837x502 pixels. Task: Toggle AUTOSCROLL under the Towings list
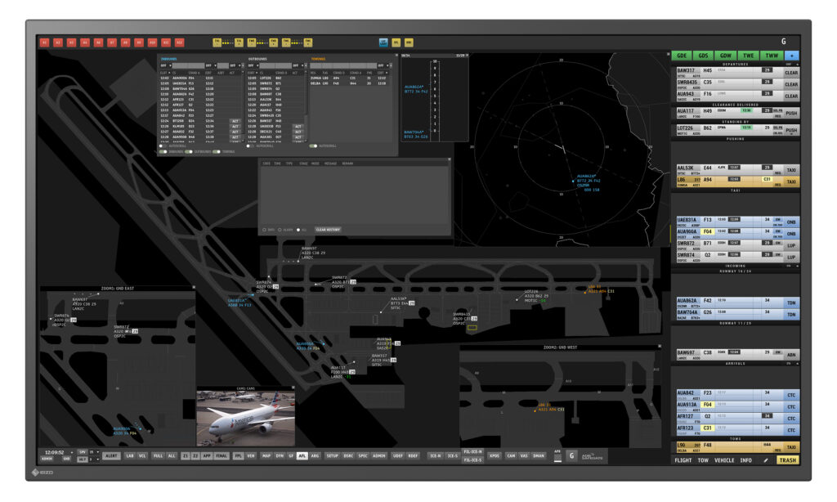click(x=313, y=146)
